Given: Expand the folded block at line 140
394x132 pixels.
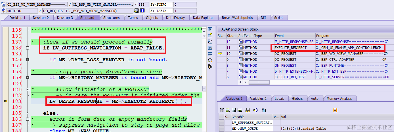Looking at the screenshot, I should 28,60.
